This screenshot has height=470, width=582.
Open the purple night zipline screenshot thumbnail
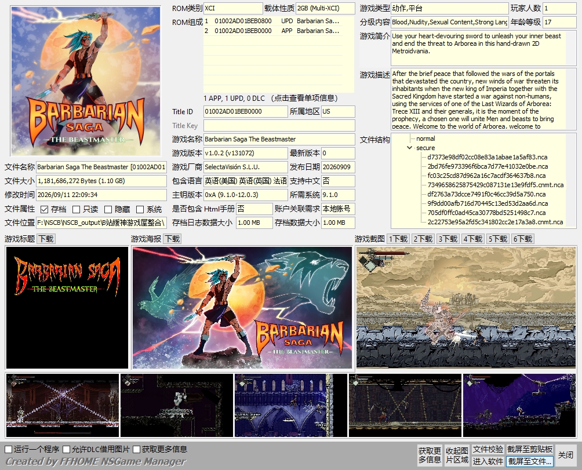pyautogui.click(x=519, y=406)
